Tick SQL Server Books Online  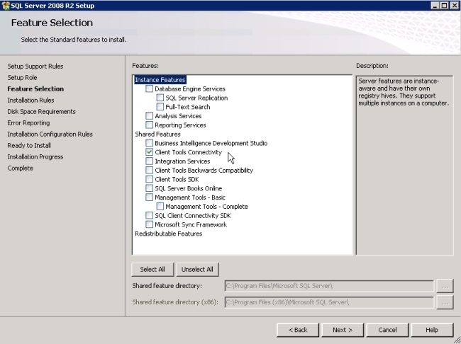click(x=150, y=188)
